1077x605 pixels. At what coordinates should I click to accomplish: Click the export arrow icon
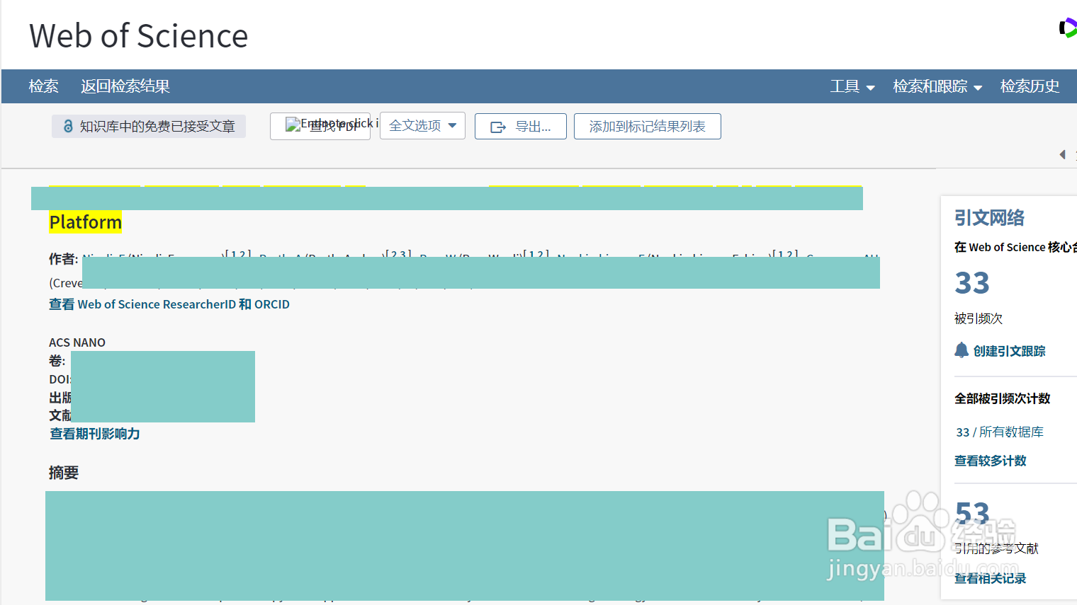point(498,127)
